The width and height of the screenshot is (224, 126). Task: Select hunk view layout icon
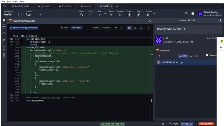point(129,28)
